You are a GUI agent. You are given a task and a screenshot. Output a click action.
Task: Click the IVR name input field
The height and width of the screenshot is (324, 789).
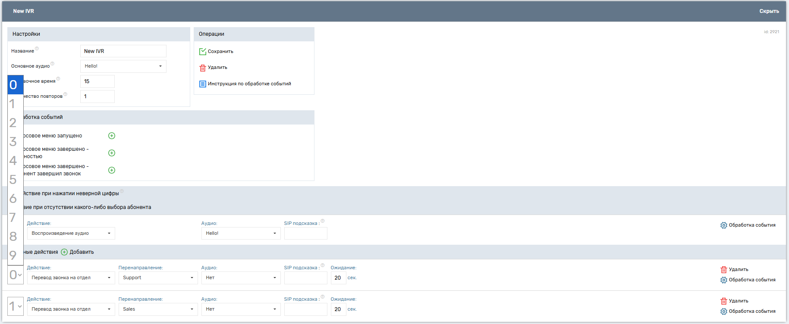pos(123,51)
